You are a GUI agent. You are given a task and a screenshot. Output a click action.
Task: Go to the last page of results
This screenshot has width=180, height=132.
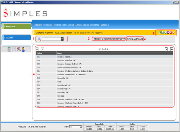coord(172,49)
